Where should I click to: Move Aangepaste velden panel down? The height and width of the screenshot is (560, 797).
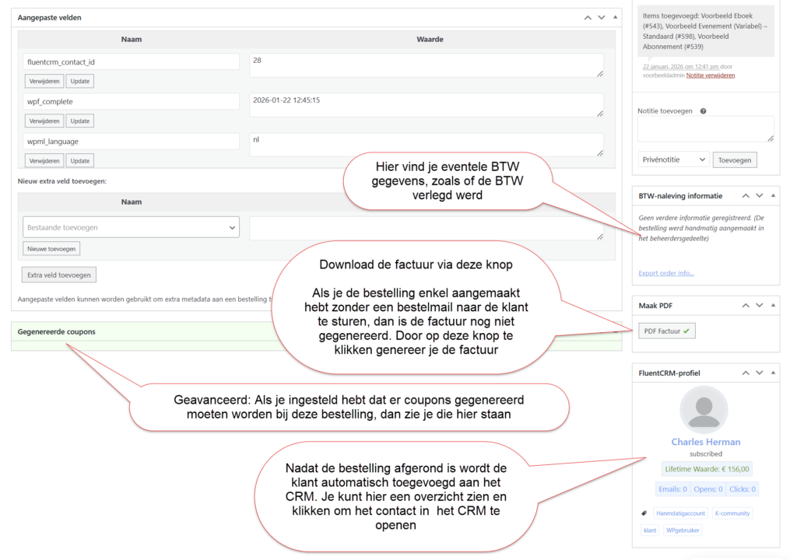(602, 17)
